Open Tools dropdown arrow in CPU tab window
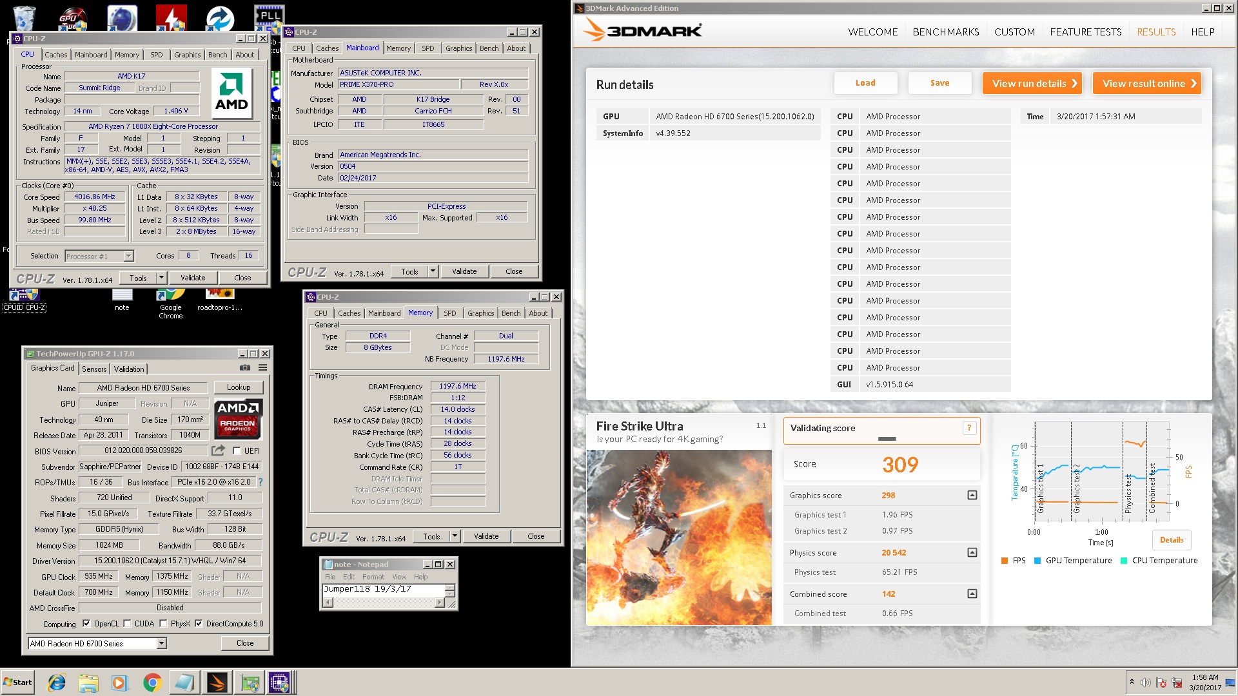The image size is (1238, 696). (x=161, y=278)
